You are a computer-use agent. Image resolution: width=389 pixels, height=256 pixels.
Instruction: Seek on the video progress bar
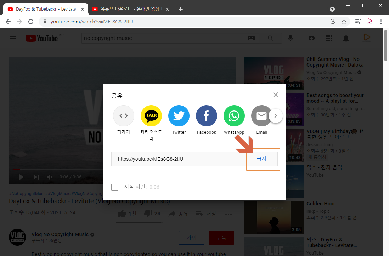[x=58, y=169]
